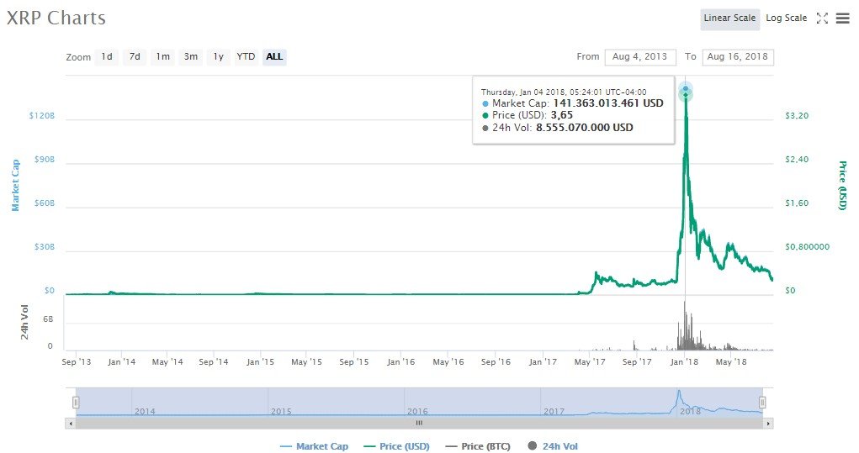Open the chart hamburger menu
This screenshot has height=453, width=859.
[842, 18]
